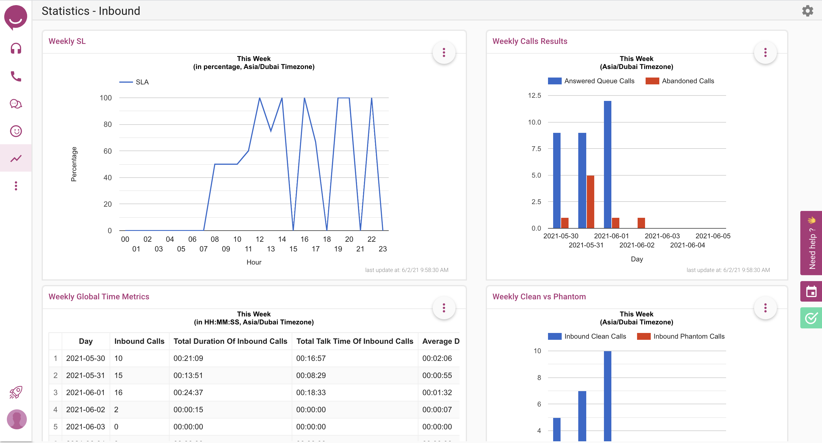
Task: Open the sidebar more options dots
Action: pos(16,186)
